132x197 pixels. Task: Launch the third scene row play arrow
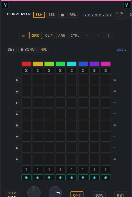[x=17, y=103]
